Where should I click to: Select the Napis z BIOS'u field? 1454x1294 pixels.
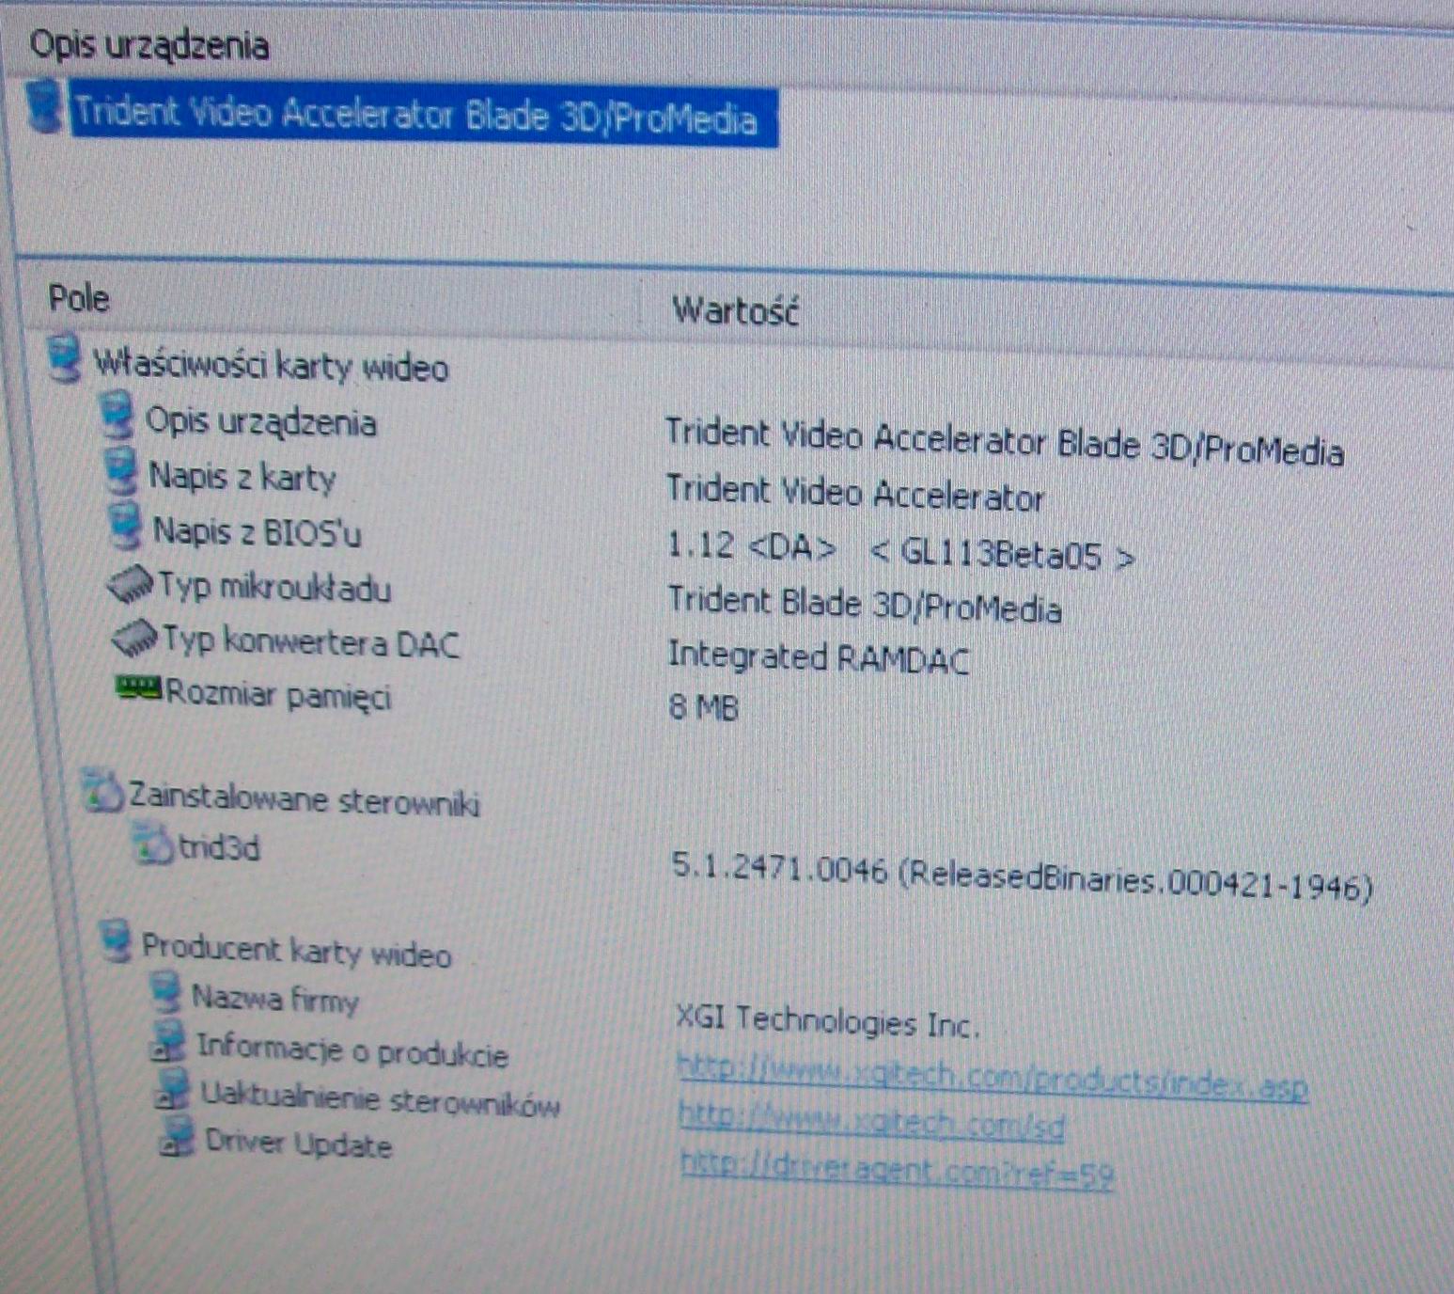point(257,532)
